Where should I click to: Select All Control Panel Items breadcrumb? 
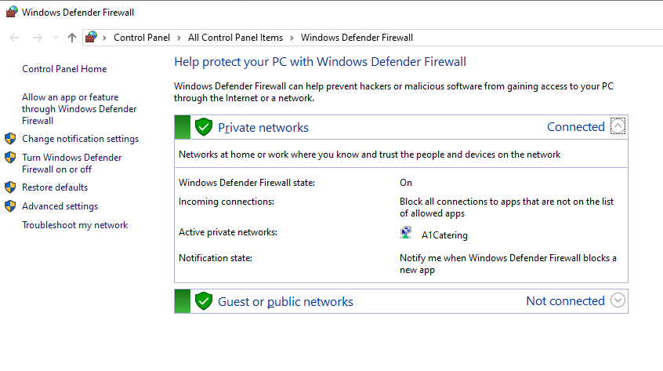click(x=236, y=38)
